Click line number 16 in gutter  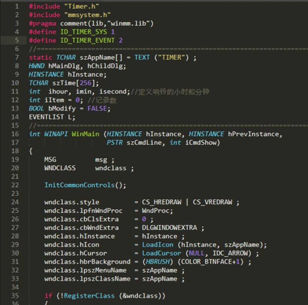[x=15, y=134]
